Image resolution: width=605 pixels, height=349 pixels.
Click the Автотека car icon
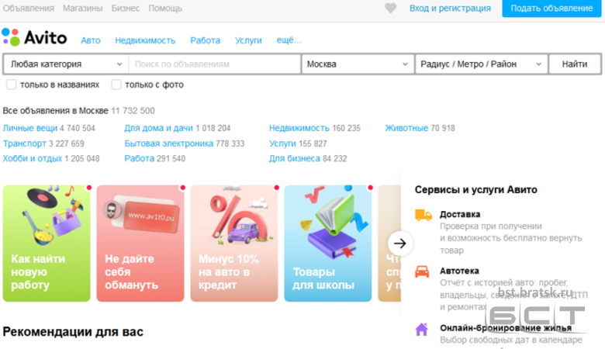[x=423, y=271]
